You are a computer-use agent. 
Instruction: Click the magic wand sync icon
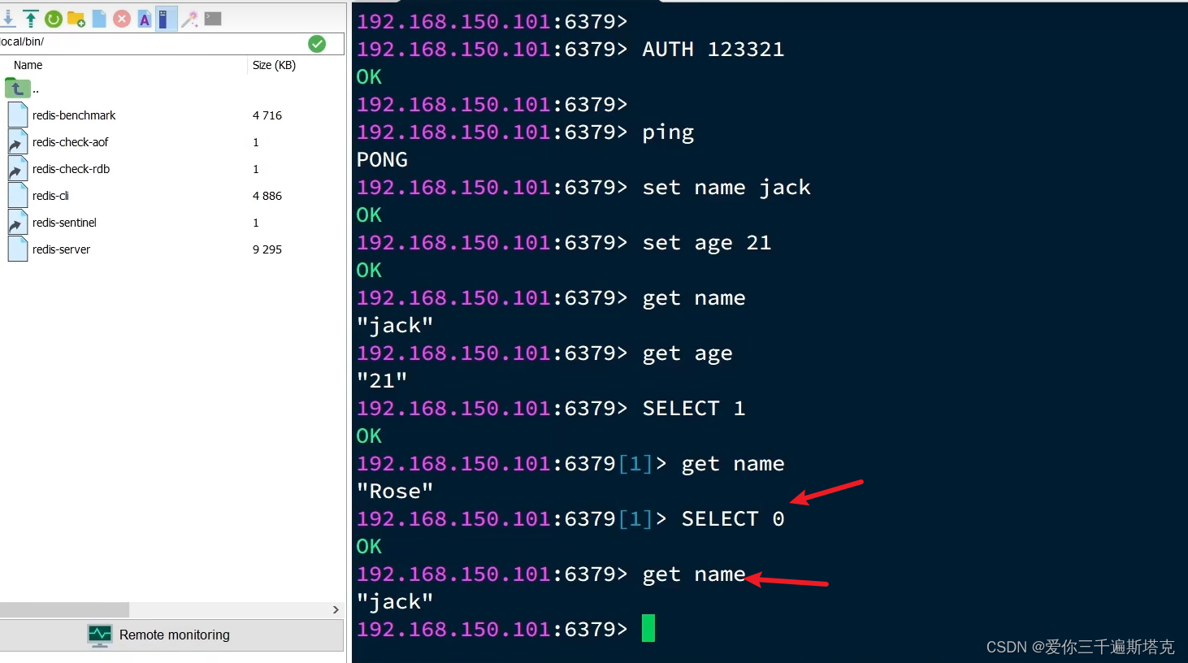(x=189, y=18)
